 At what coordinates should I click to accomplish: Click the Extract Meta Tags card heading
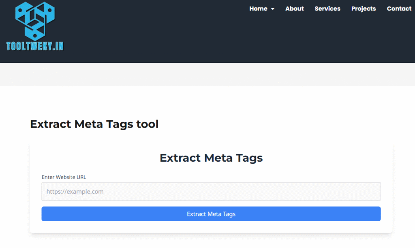211,158
